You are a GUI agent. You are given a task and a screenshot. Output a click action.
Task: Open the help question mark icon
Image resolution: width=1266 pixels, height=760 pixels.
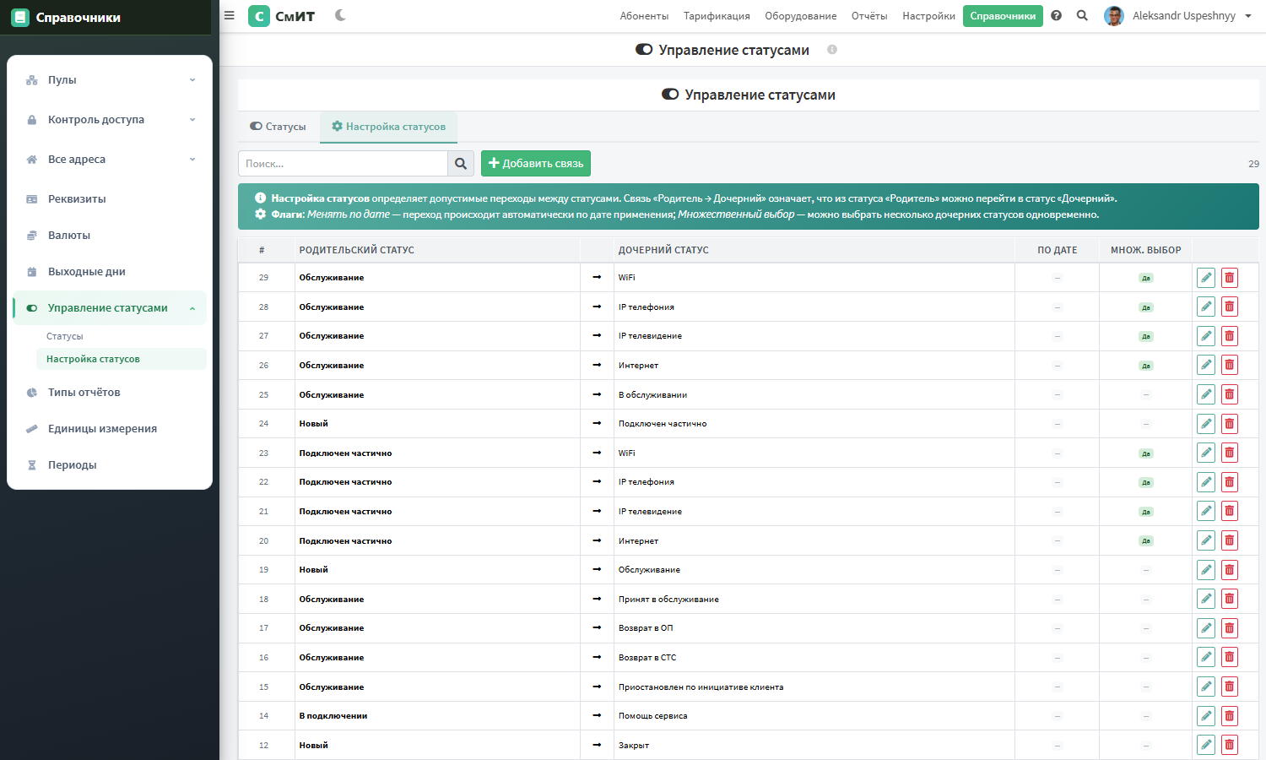click(1057, 15)
